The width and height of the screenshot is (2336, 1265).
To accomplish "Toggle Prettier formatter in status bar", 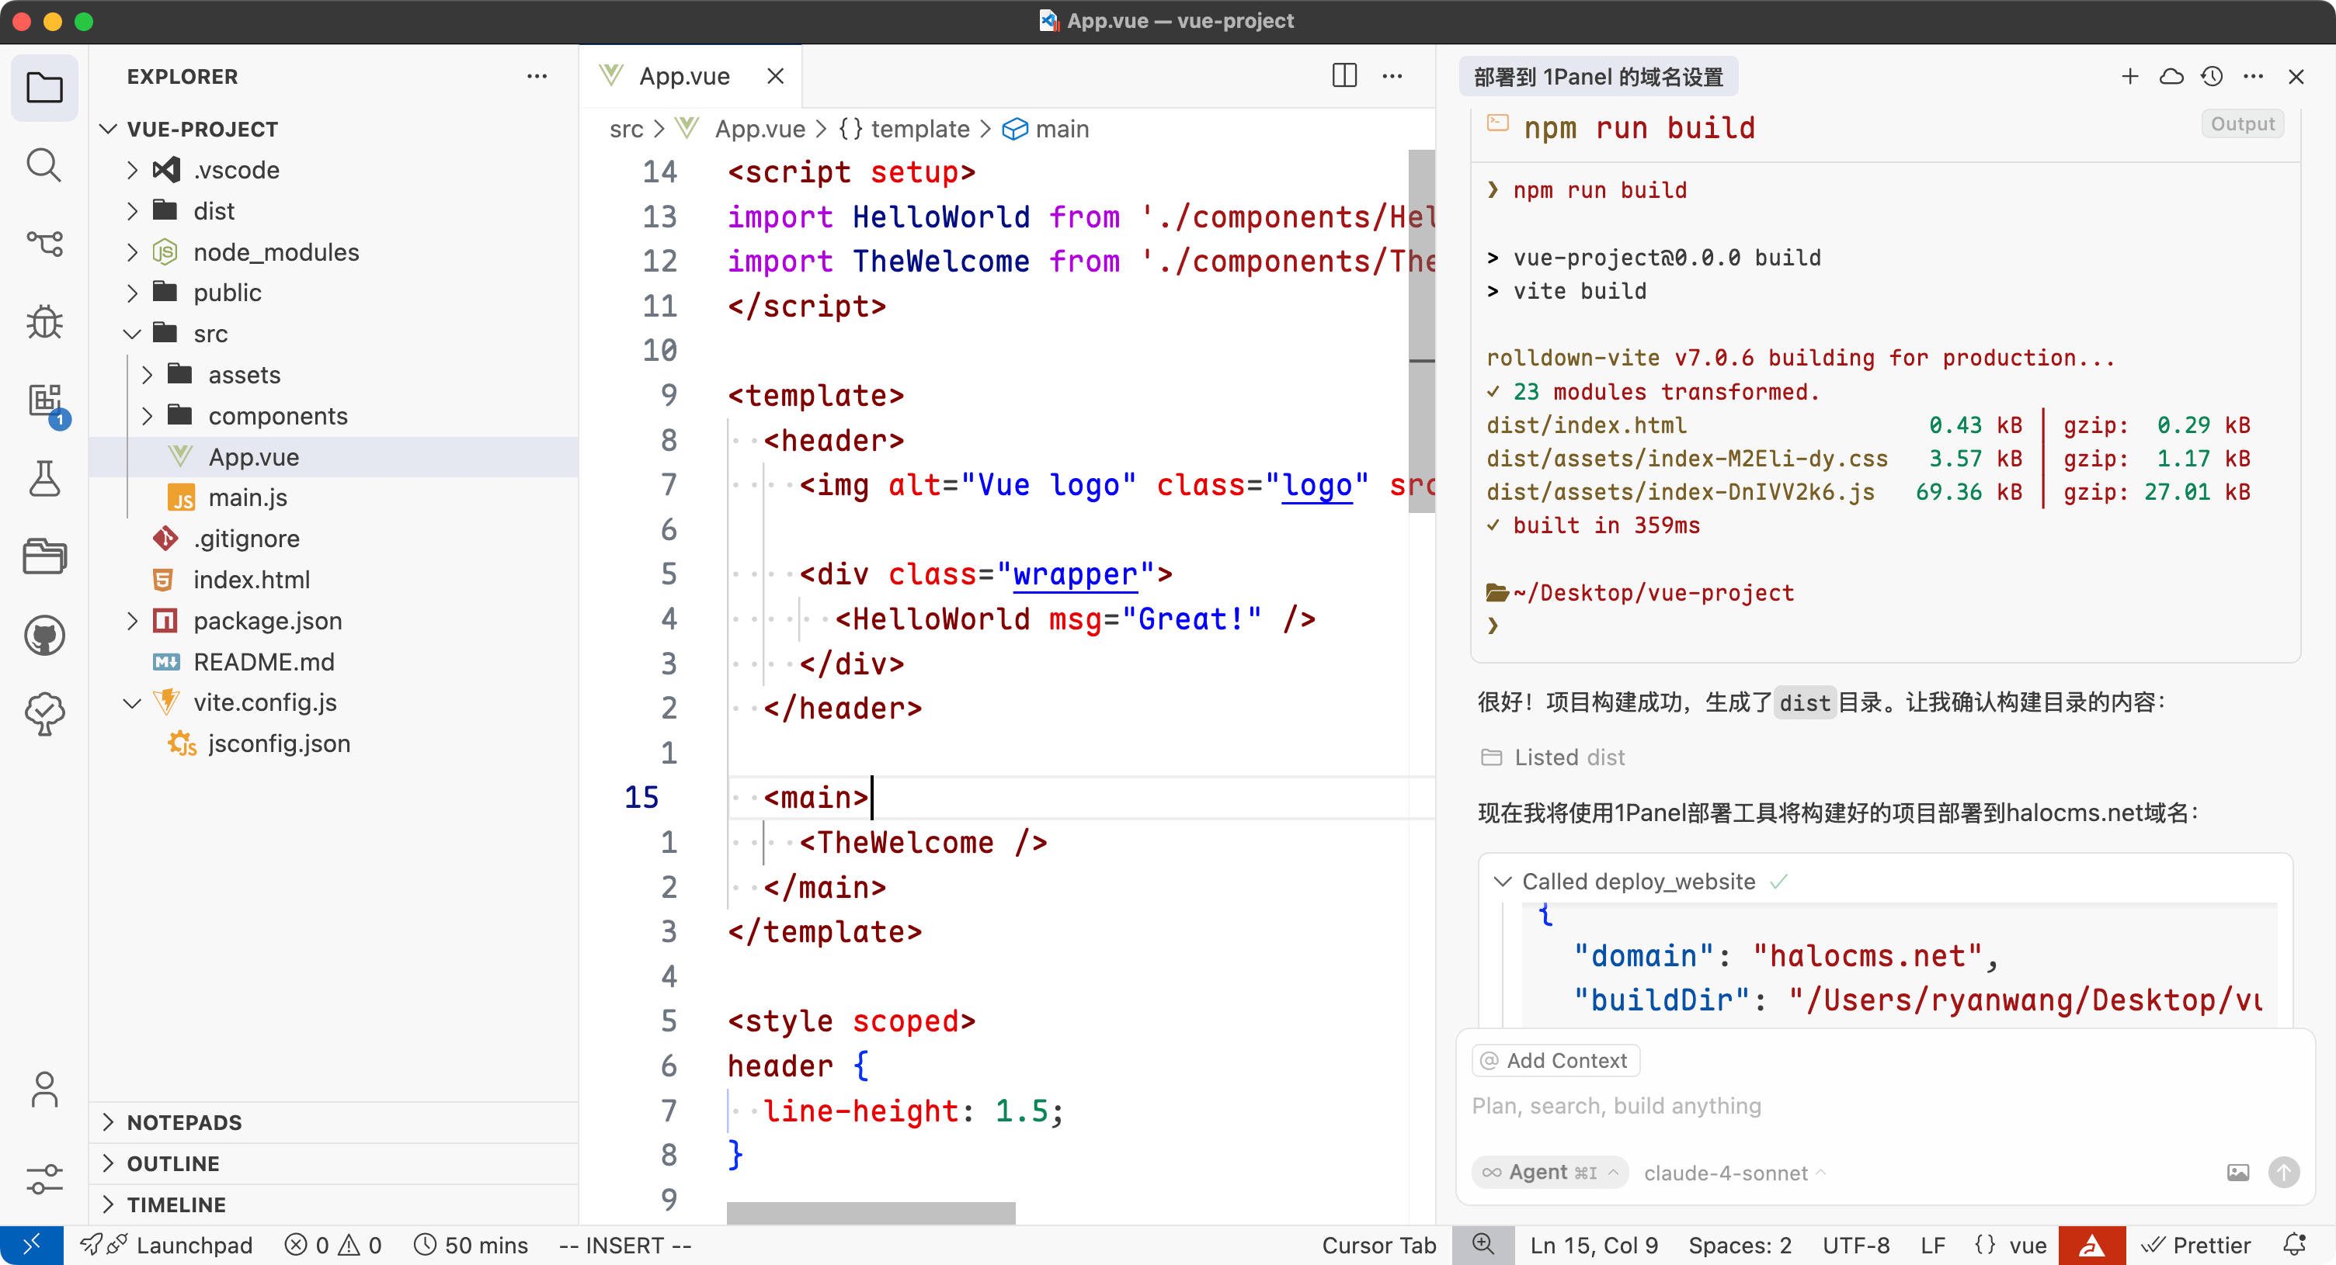I will coord(2195,1245).
